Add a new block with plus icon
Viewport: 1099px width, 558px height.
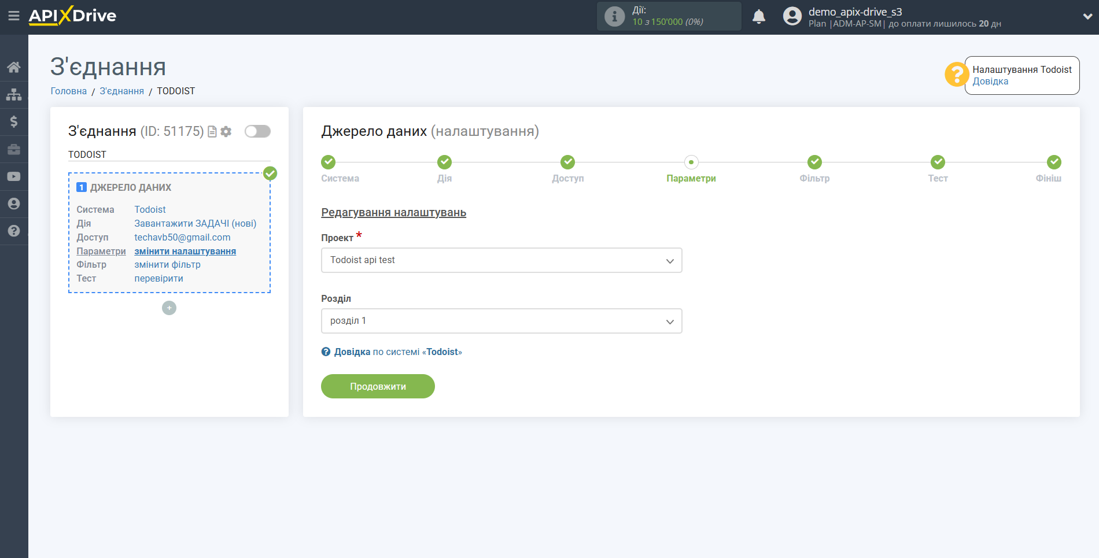[169, 308]
